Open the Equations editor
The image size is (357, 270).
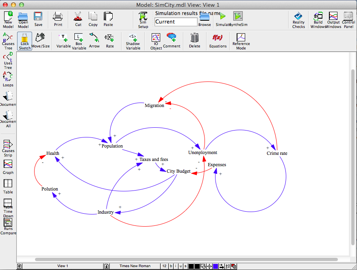coord(218,41)
